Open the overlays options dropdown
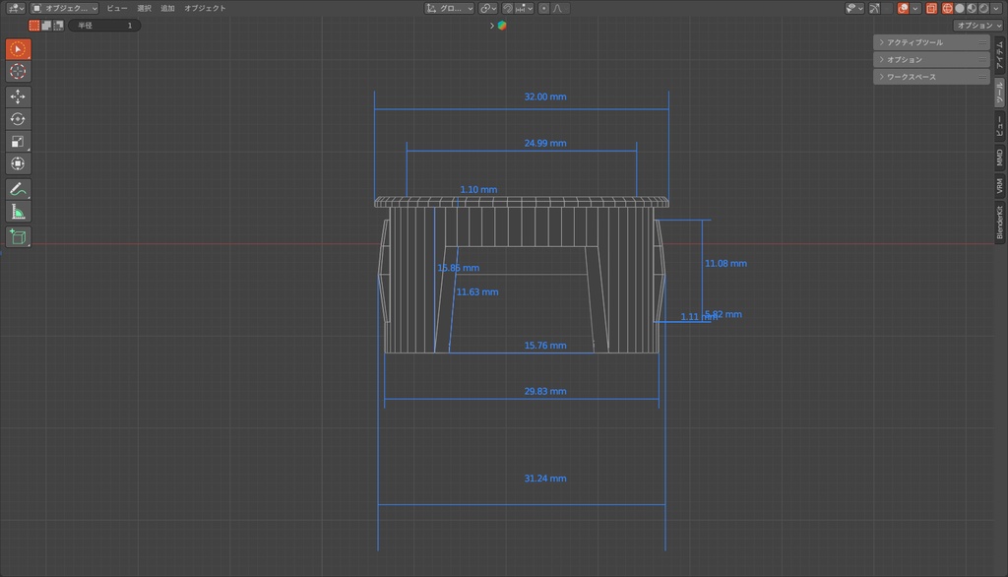 915,8
